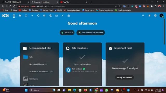Open the Bluehost Portal bookmark
Viewport: 166px width, 93px height.
click(x=46, y=10)
